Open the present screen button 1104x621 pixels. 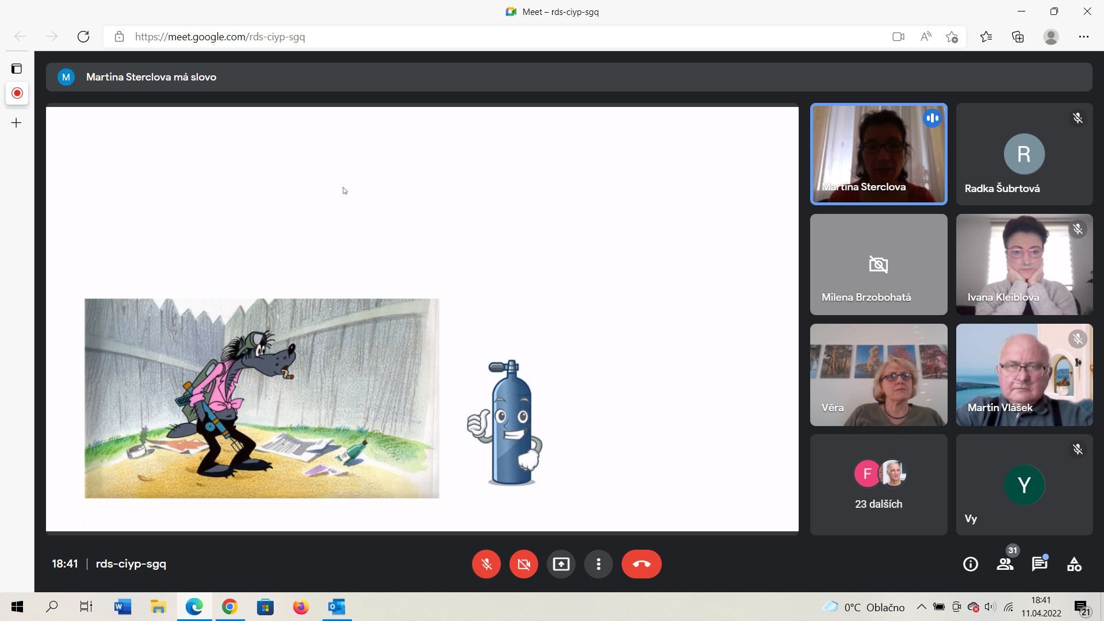561,564
